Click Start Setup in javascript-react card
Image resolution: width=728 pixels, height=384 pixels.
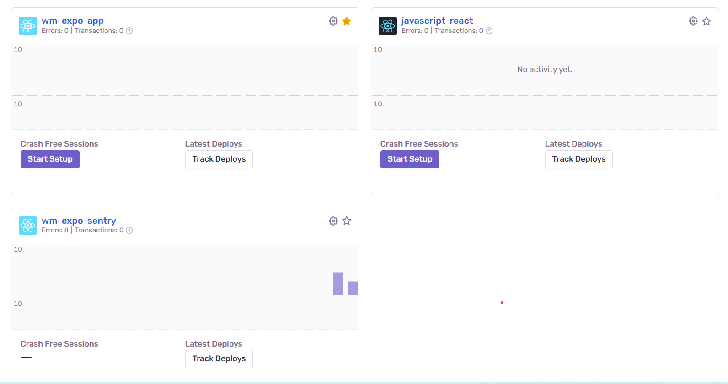410,159
